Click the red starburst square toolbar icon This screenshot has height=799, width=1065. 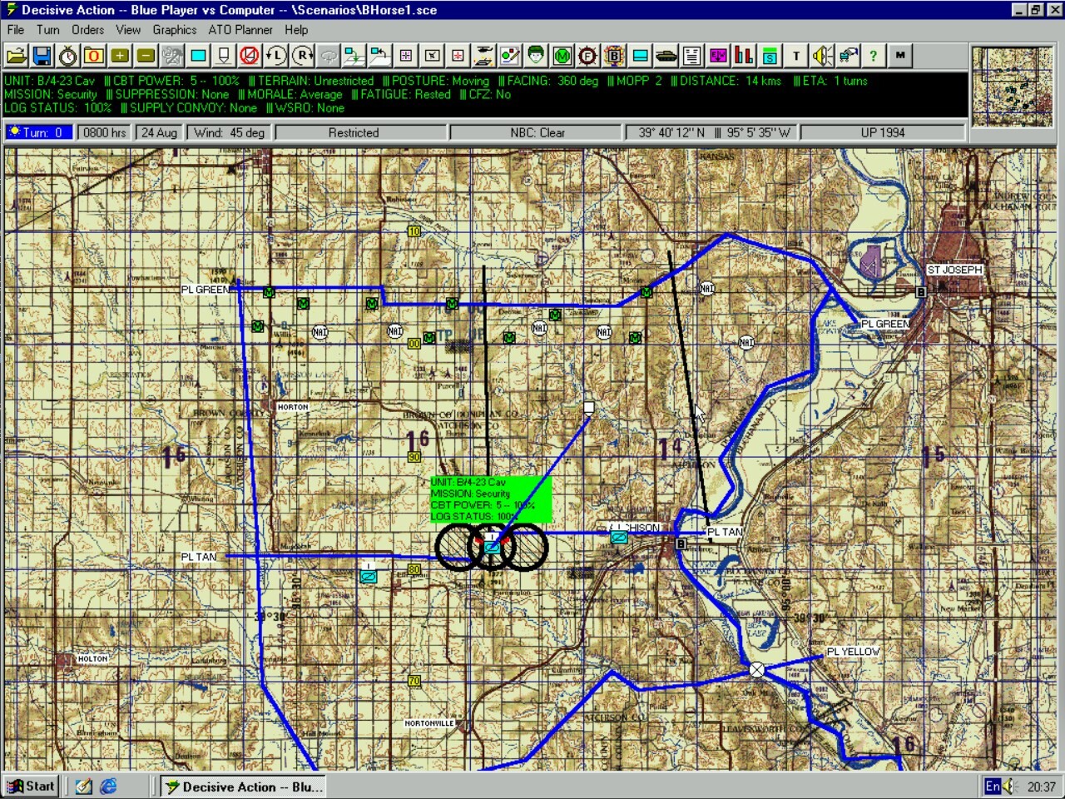(458, 56)
